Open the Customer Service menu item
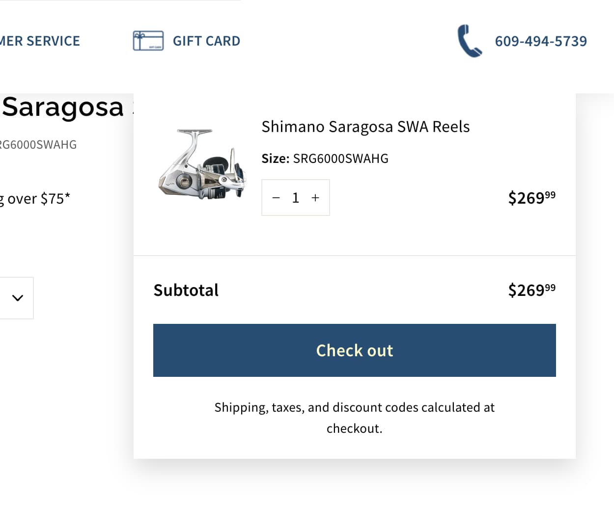 click(x=40, y=41)
